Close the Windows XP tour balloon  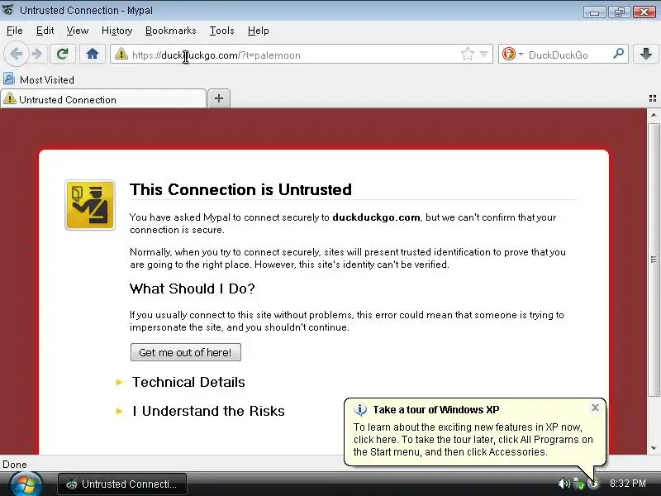click(x=595, y=408)
